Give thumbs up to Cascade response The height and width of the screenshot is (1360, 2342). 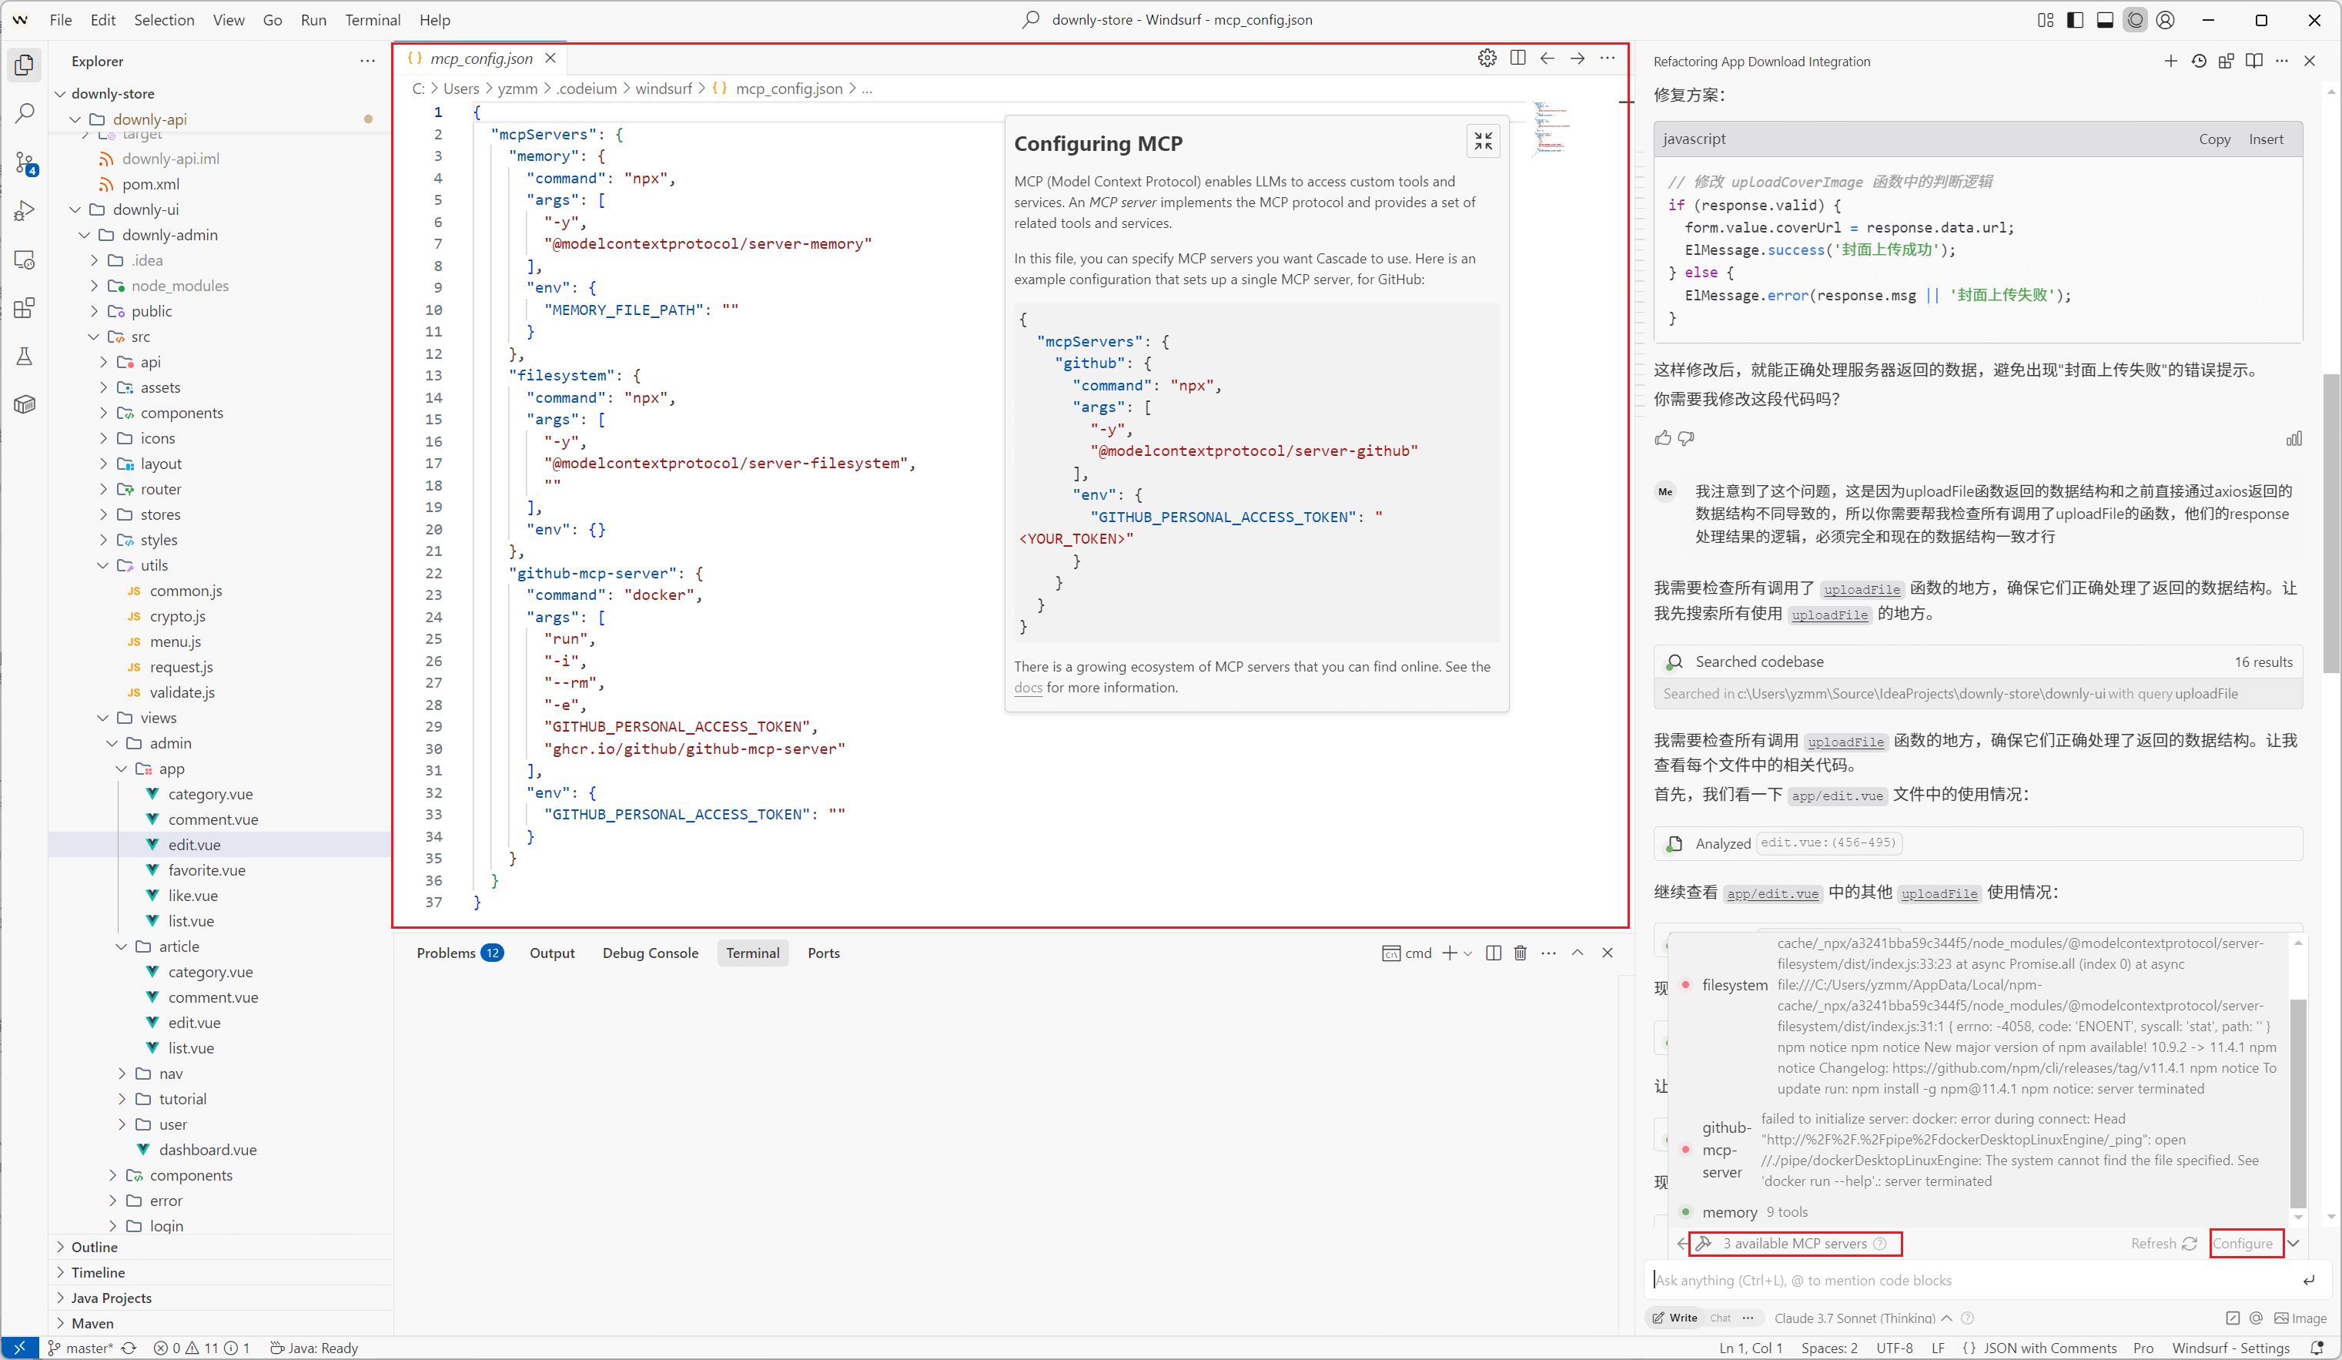click(1663, 438)
